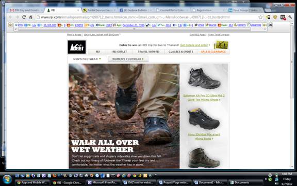Select the REI-OUTLET navigation tab
The width and height of the screenshot is (297, 186).
pos(120,52)
